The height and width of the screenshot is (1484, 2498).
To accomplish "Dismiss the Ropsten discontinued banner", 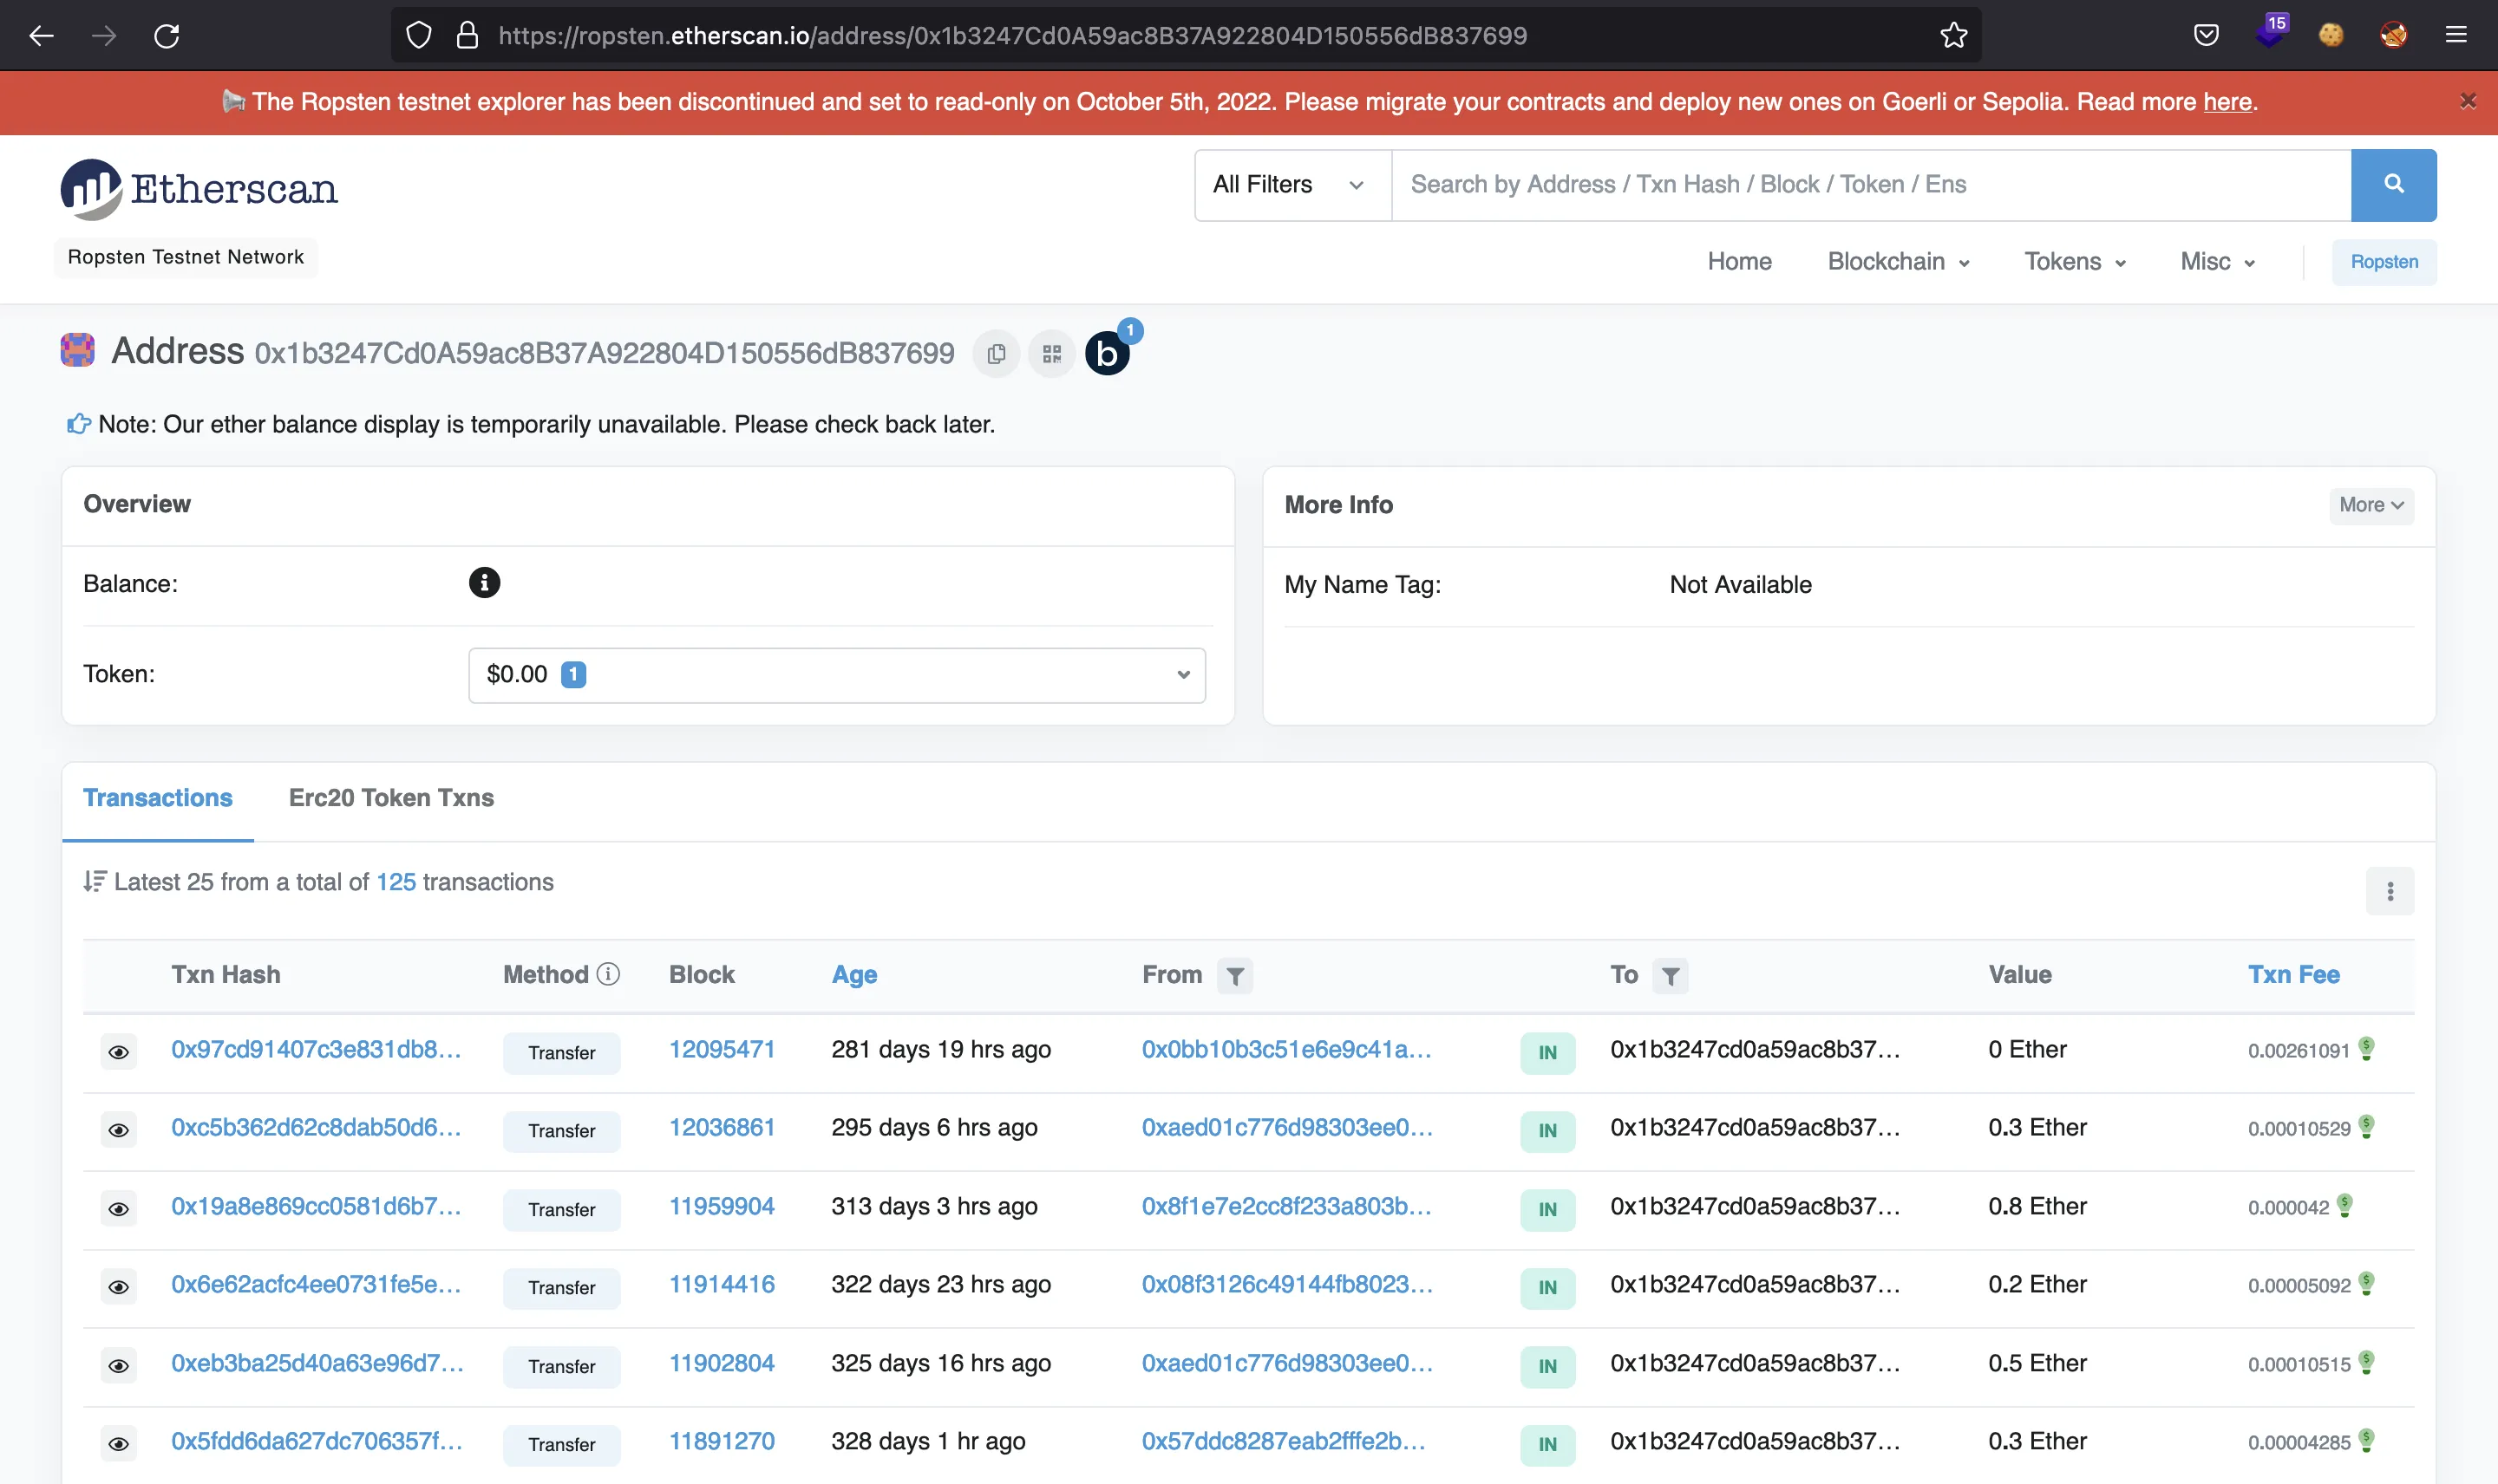I will point(2468,101).
